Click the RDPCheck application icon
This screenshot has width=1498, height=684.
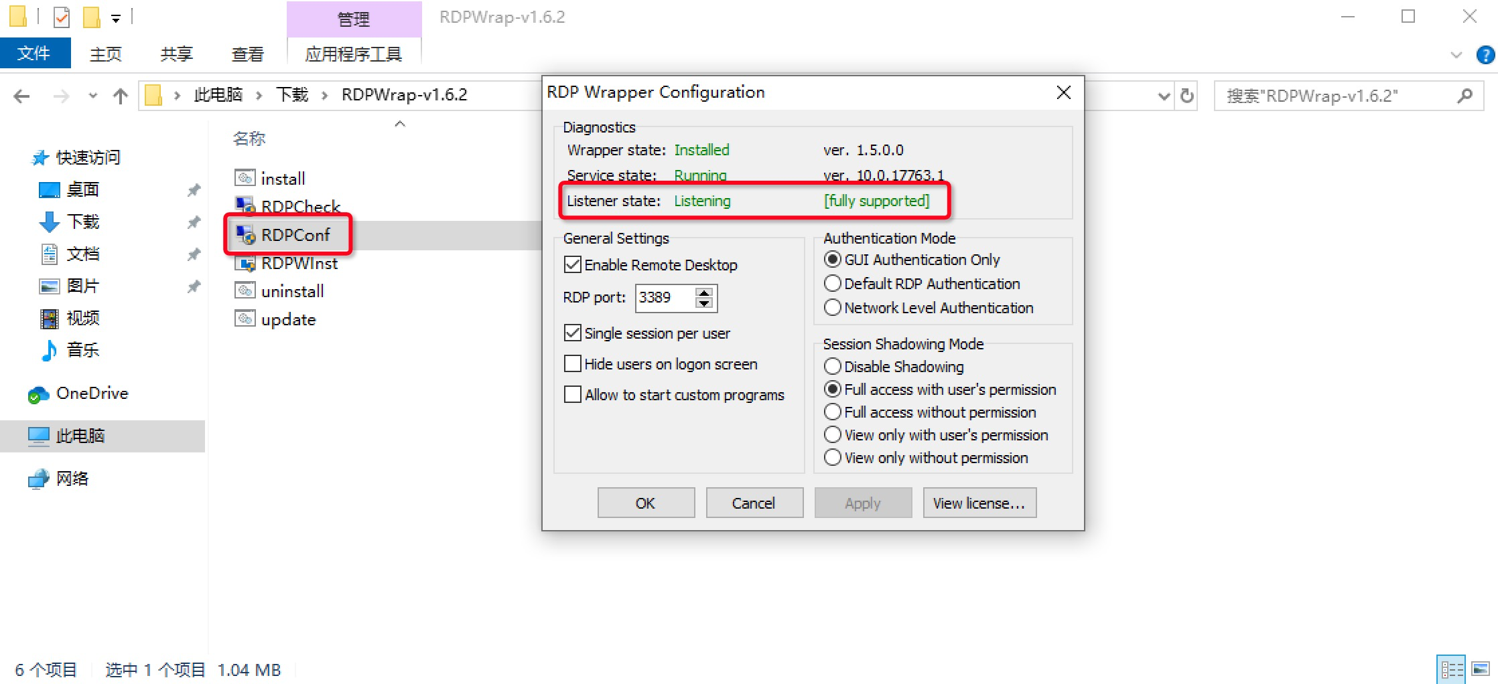click(245, 205)
